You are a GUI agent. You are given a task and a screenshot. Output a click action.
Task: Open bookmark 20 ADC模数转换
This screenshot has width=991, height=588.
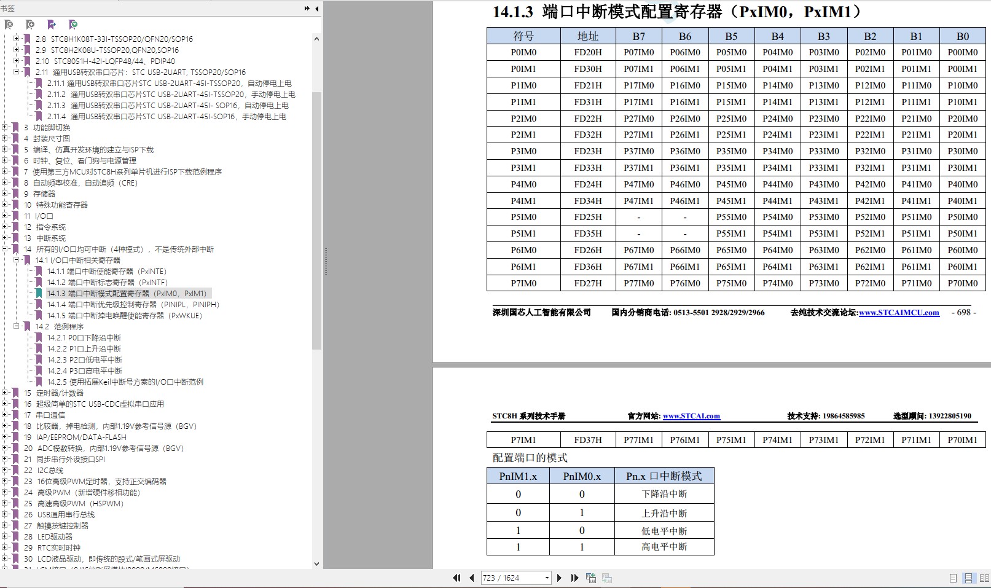104,448
